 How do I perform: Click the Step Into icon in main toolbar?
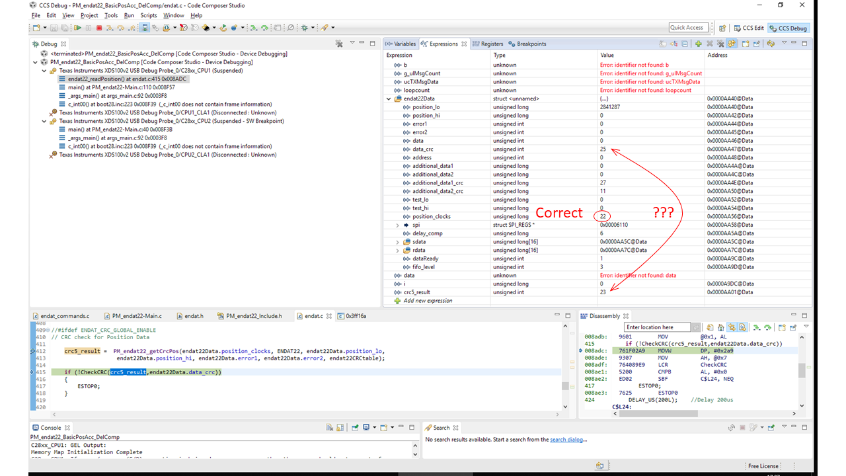tap(110, 28)
